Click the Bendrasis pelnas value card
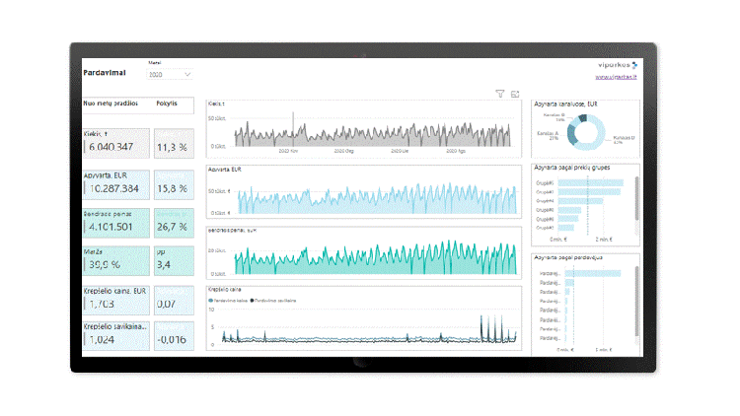This screenshot has height=416, width=740. click(113, 222)
